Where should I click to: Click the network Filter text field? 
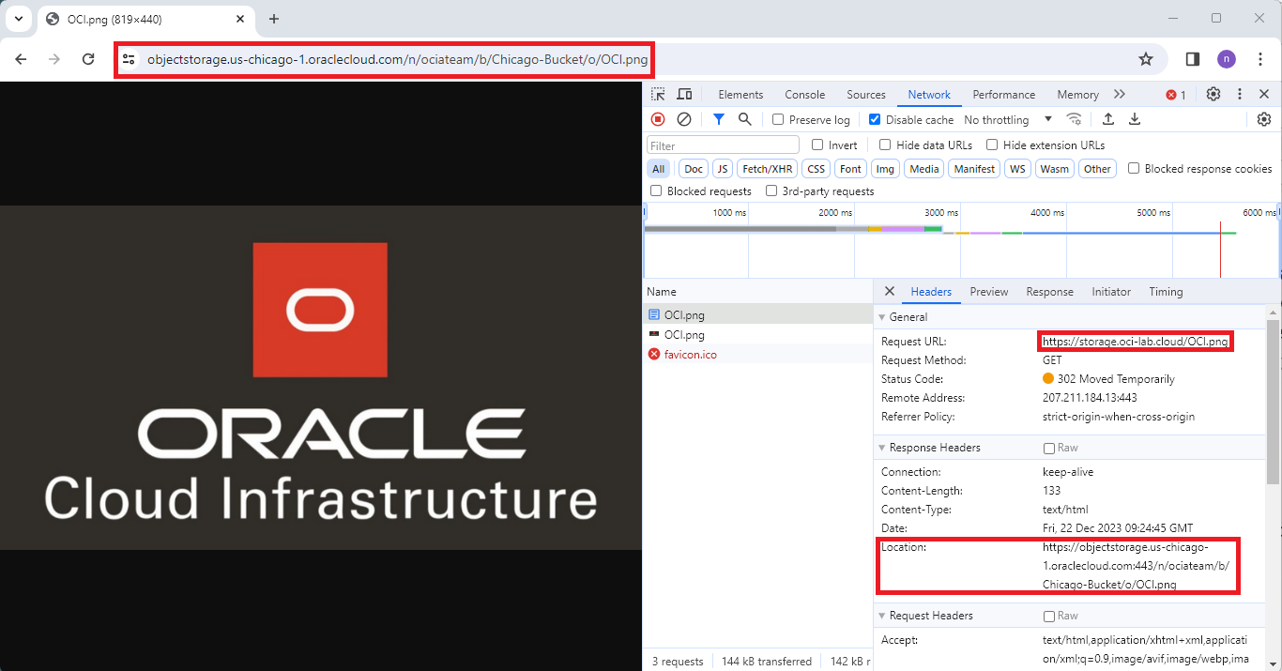click(723, 145)
